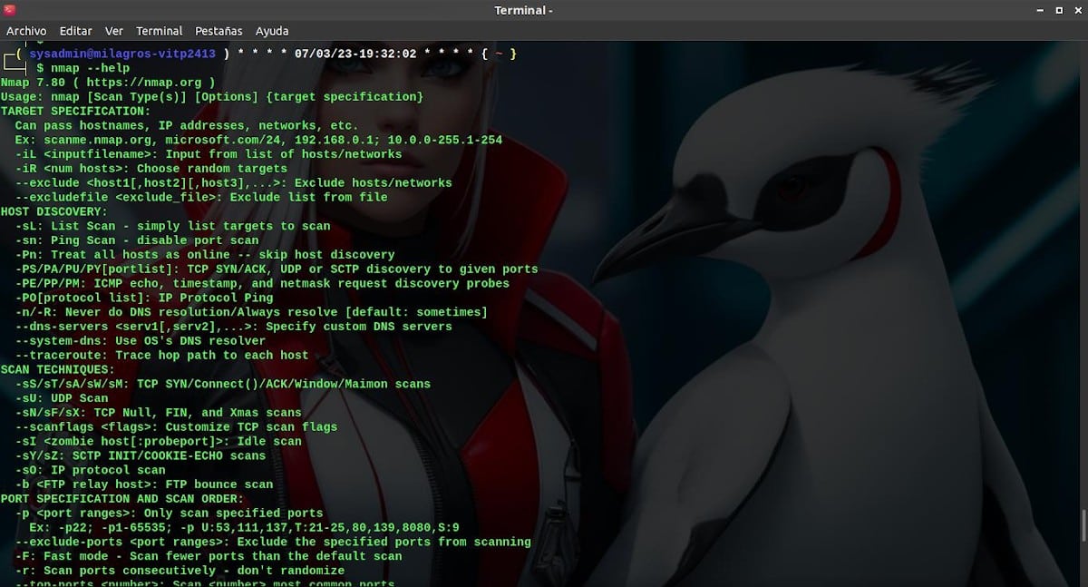Click 'Can pass hostnames, IP addresses' line
This screenshot has height=587, width=1088.
tap(187, 125)
